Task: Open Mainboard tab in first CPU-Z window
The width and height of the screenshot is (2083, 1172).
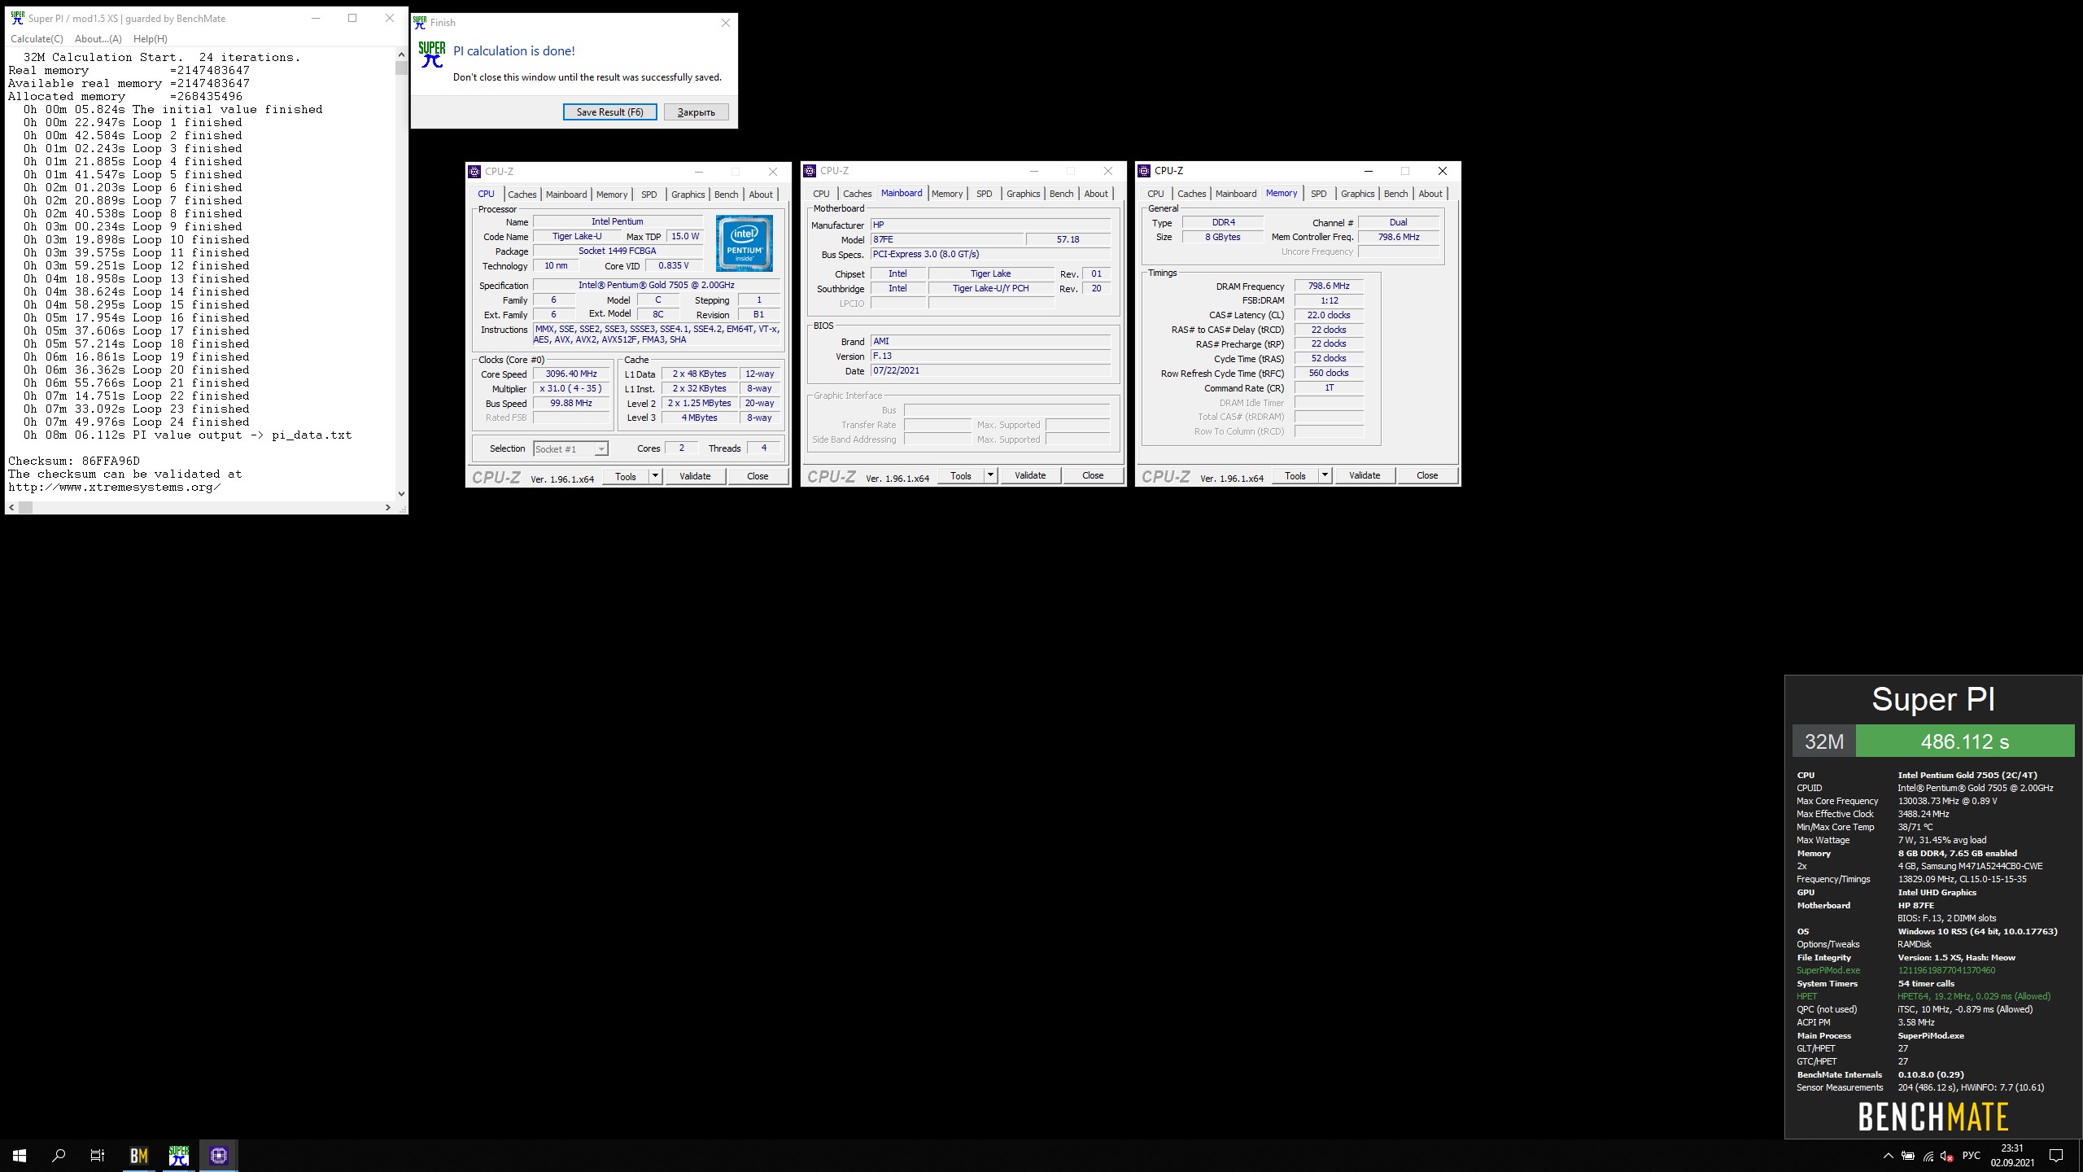Action: [x=566, y=195]
